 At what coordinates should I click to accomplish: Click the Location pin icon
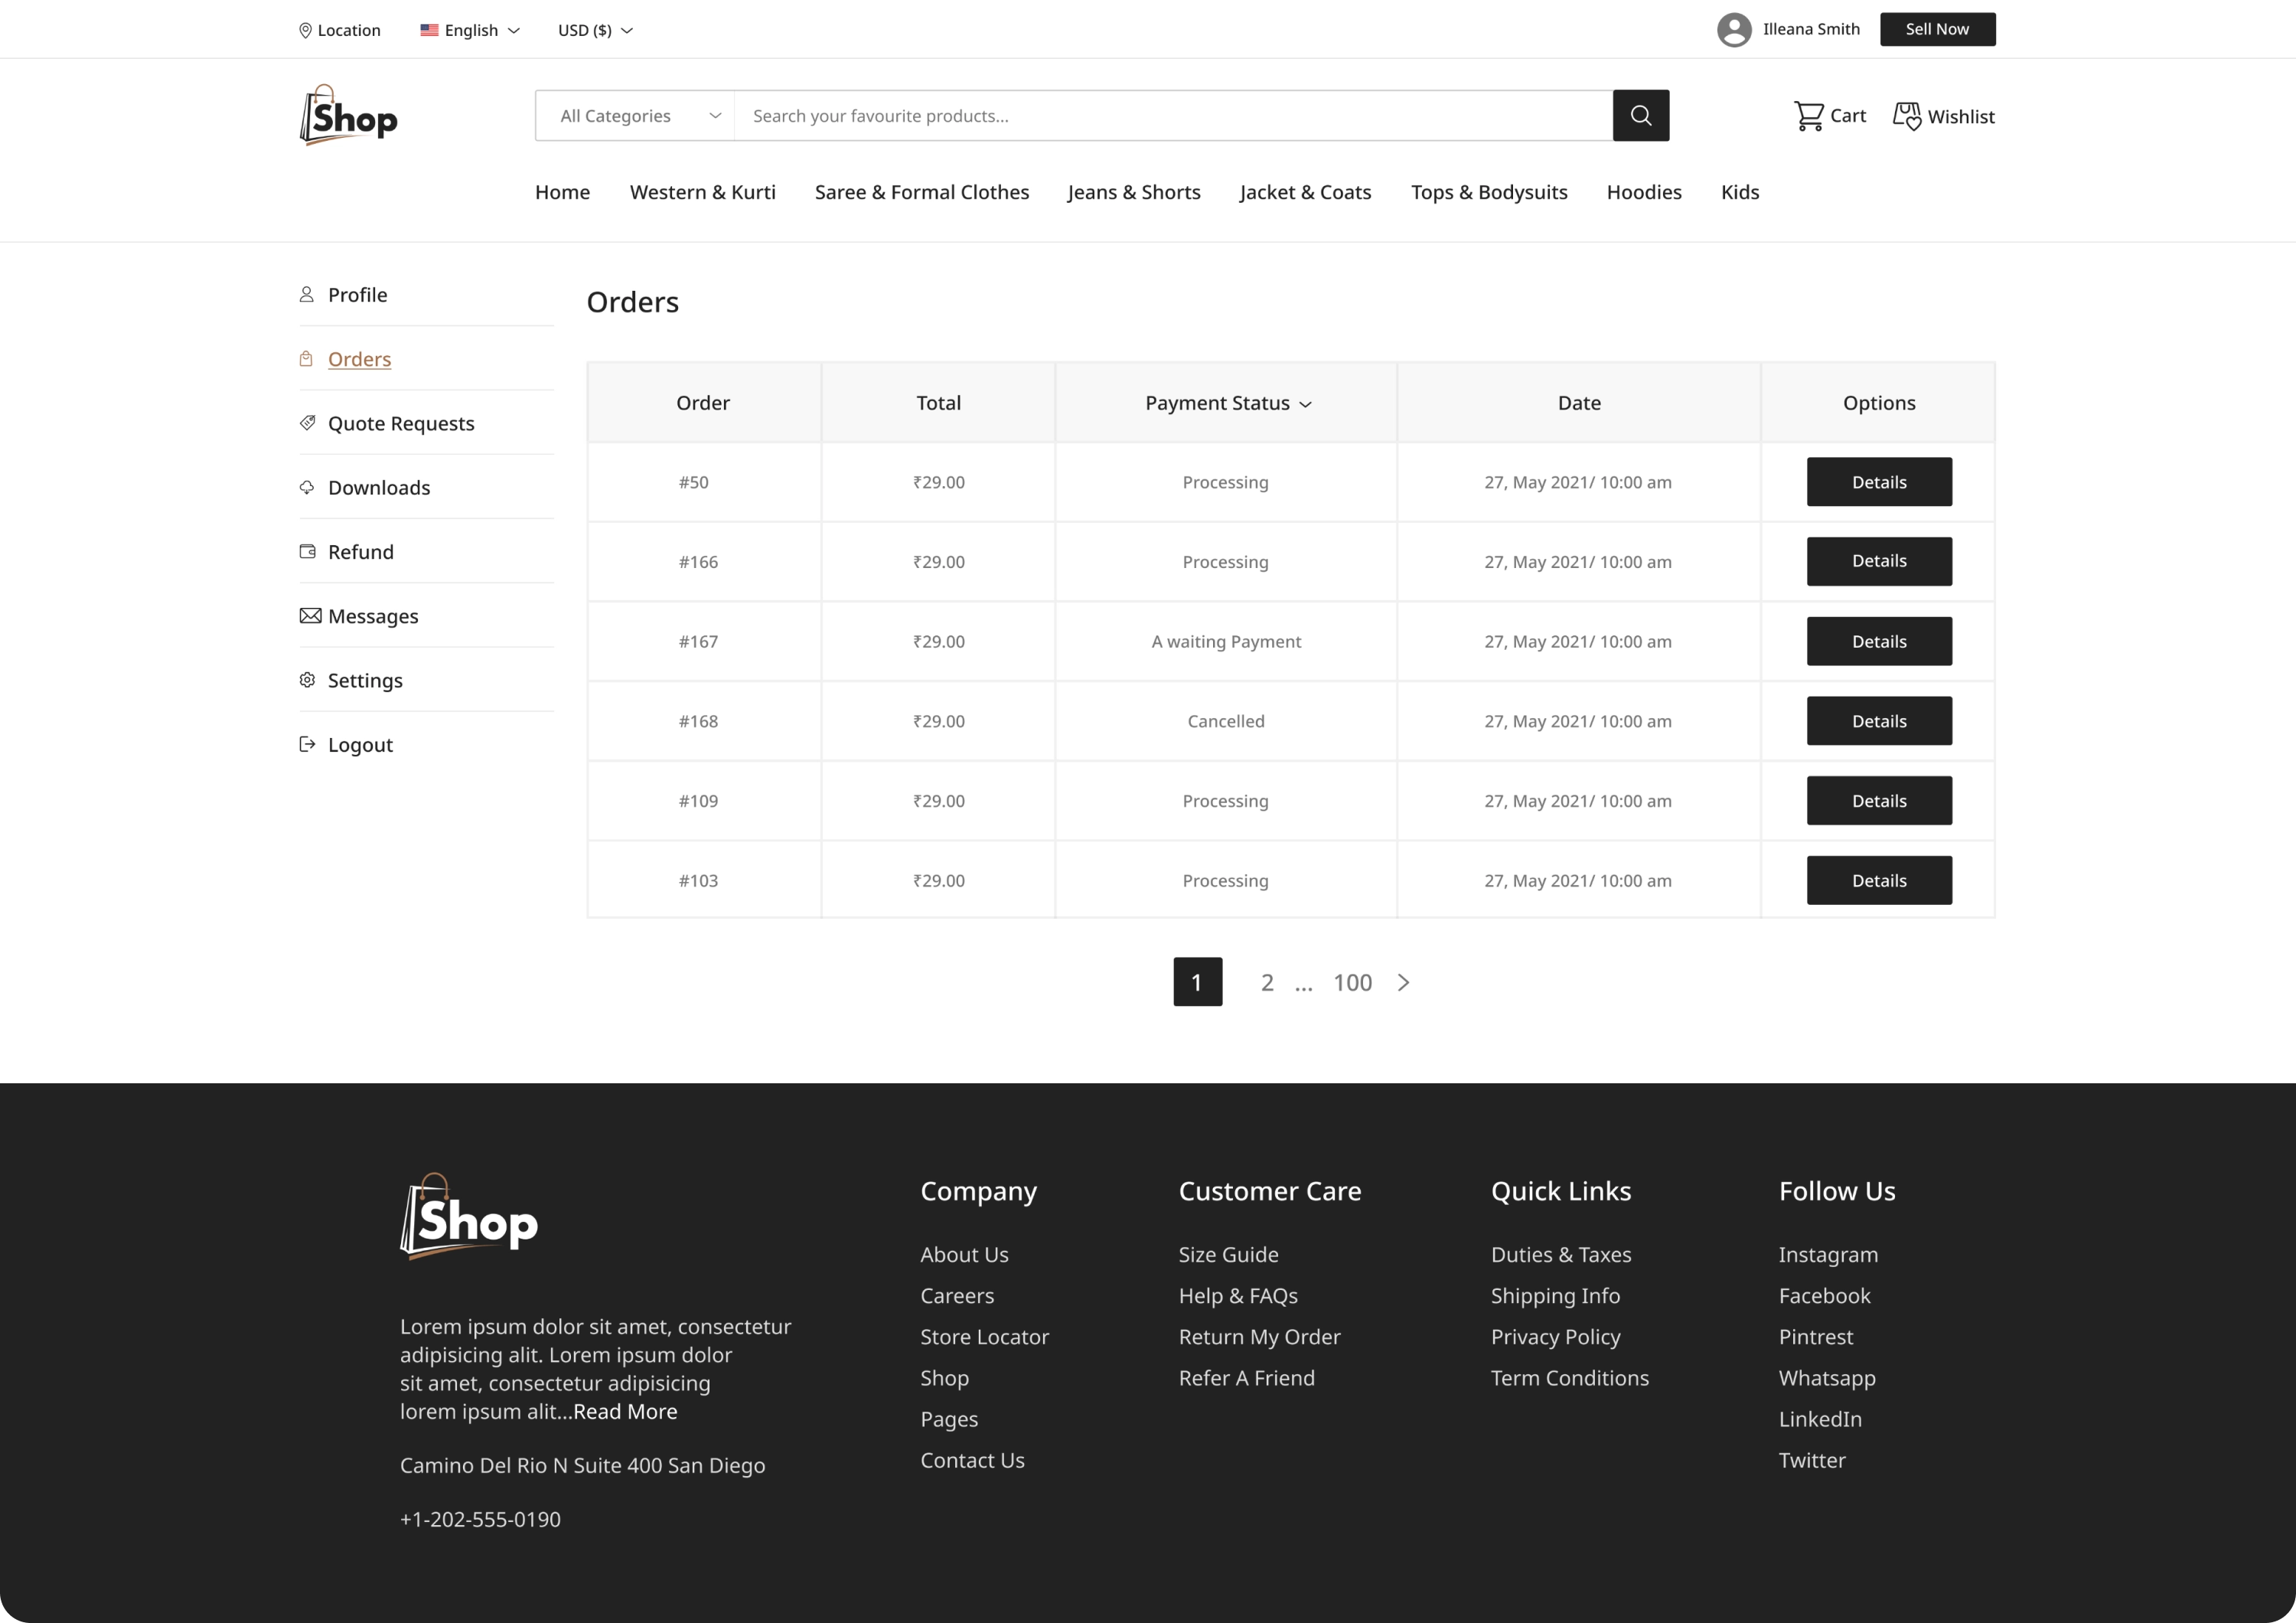tap(305, 30)
